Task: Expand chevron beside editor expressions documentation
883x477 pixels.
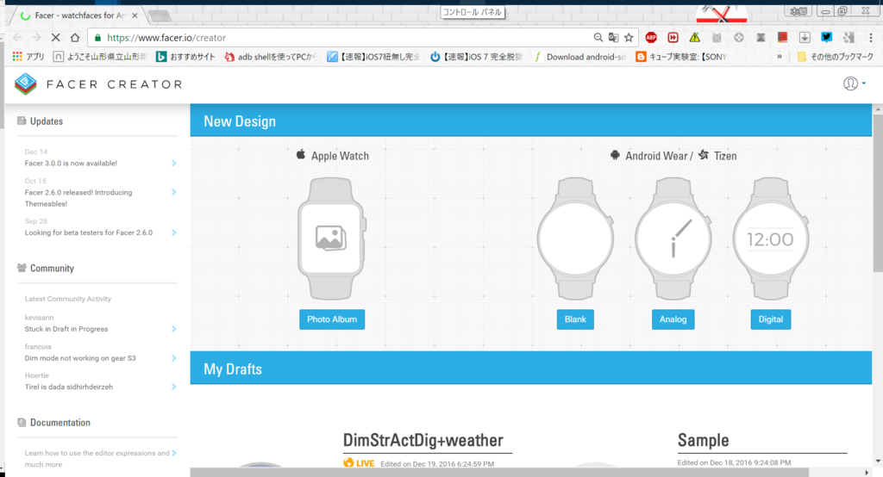Action: pyautogui.click(x=173, y=453)
